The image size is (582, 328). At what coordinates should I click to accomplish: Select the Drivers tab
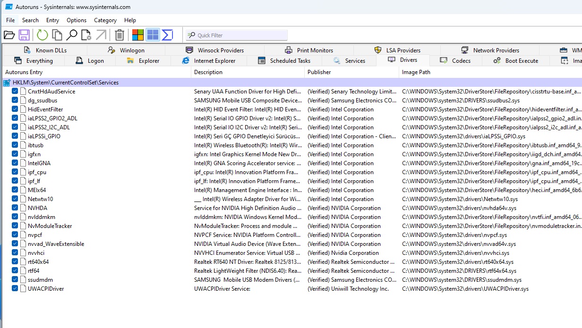(x=402, y=60)
